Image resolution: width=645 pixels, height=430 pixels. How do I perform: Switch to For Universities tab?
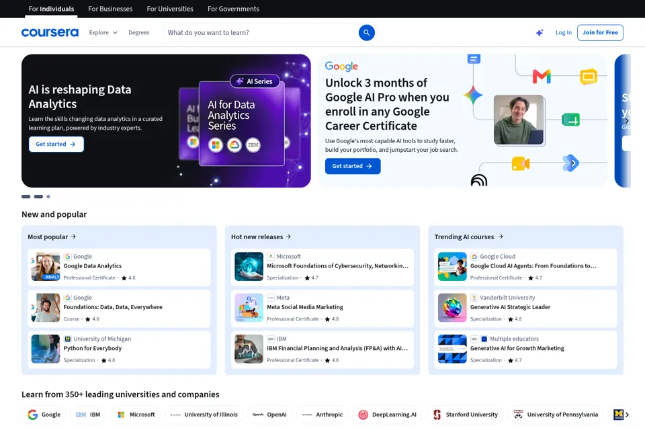click(x=170, y=9)
